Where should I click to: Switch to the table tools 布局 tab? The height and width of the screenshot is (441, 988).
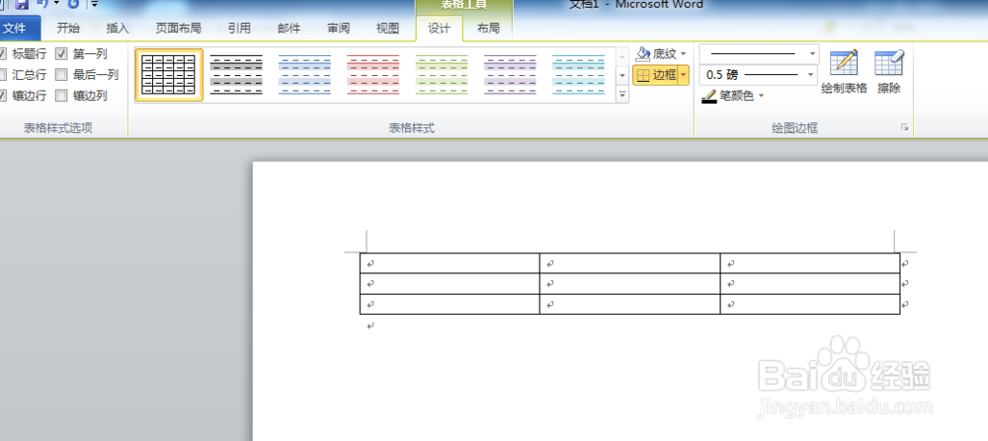tap(488, 29)
